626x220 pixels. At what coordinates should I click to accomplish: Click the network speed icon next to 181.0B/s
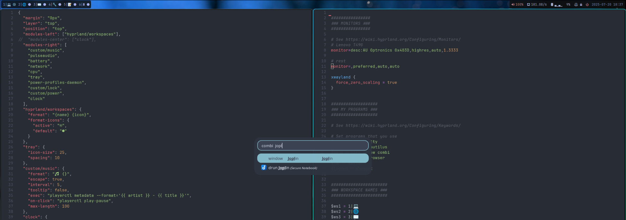click(529, 5)
